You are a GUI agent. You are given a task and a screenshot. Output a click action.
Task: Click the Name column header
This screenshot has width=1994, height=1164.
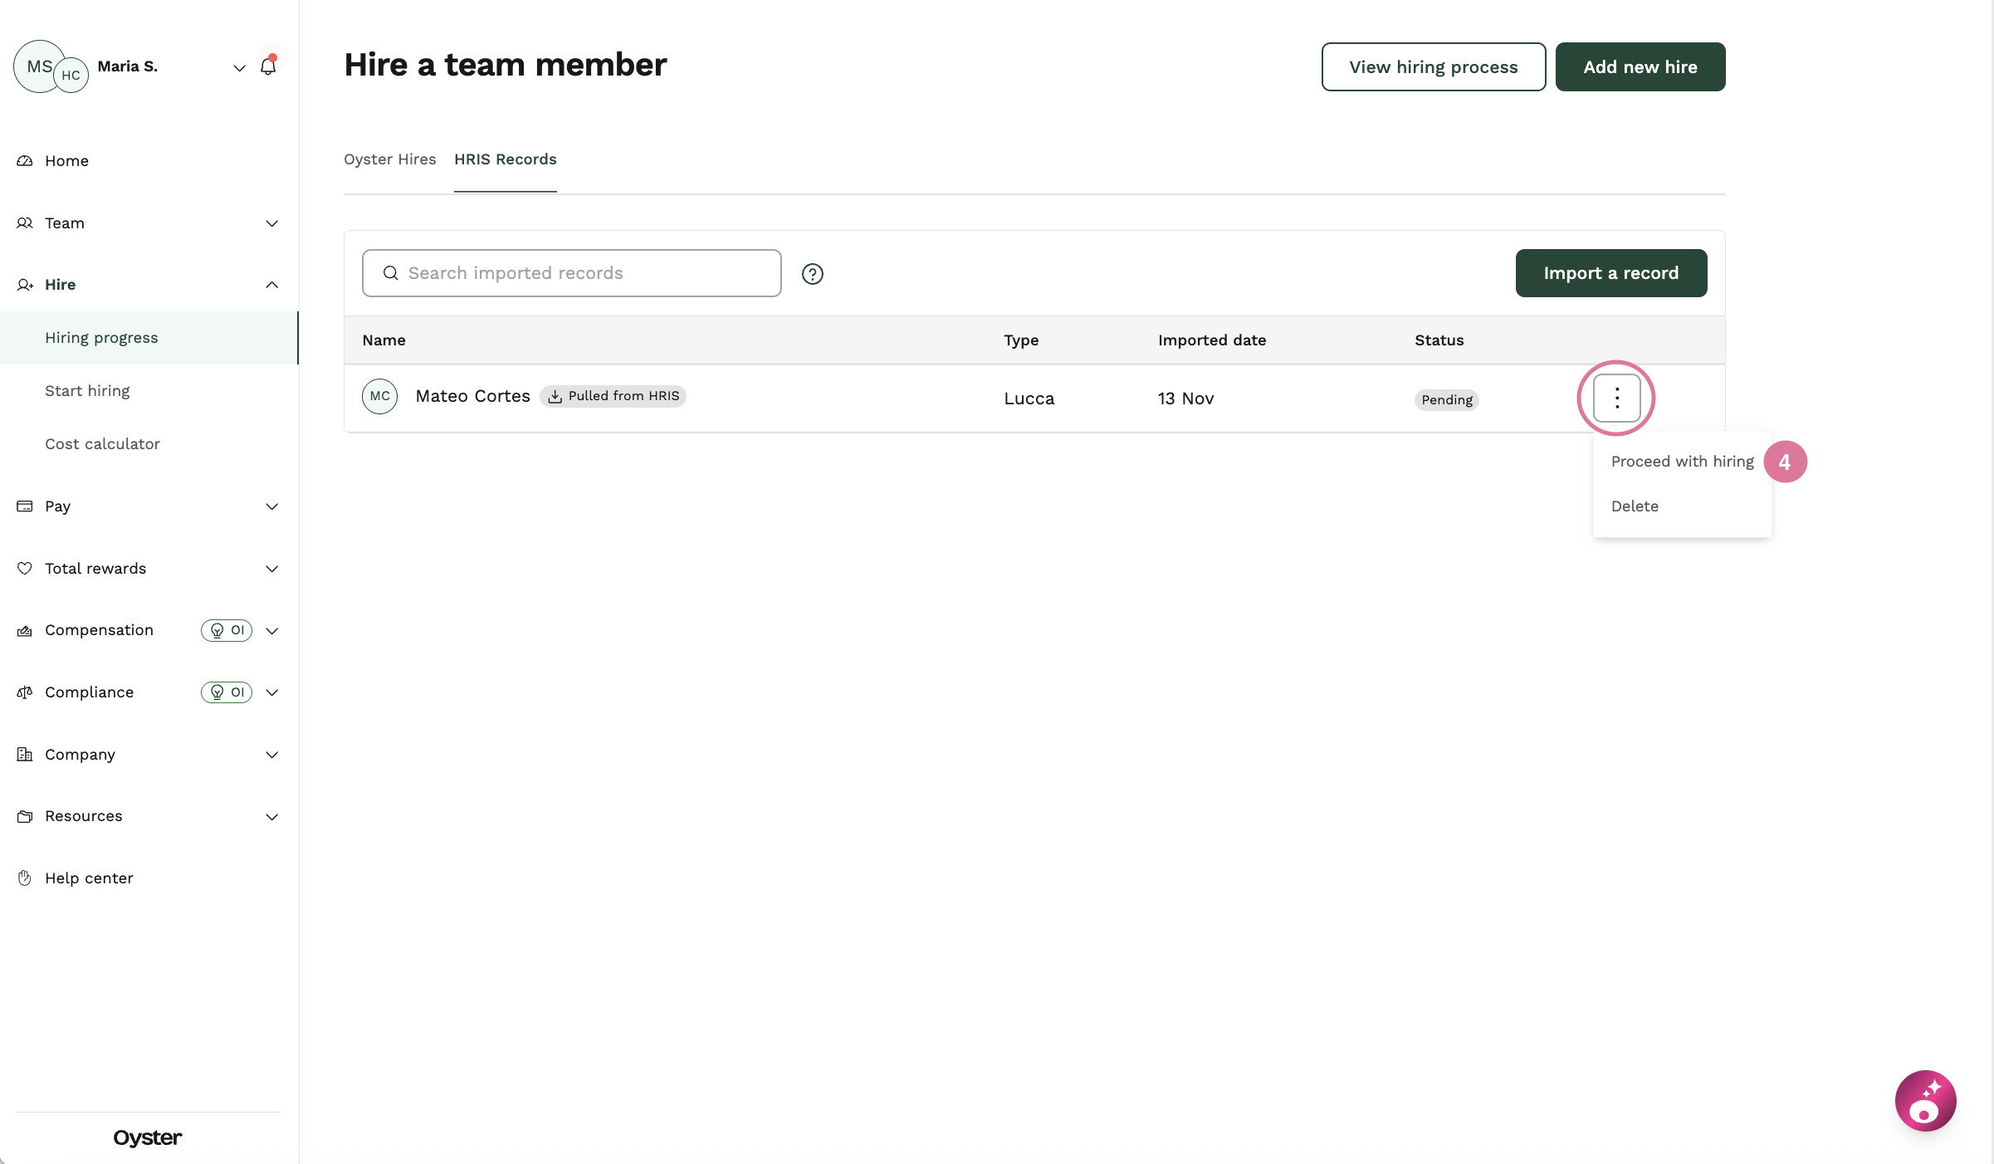(384, 340)
